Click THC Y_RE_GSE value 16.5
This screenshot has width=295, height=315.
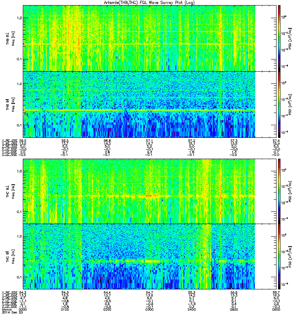pyautogui.click(x=276, y=295)
